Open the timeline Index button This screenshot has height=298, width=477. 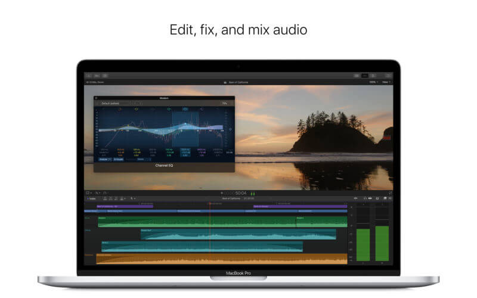92,198
